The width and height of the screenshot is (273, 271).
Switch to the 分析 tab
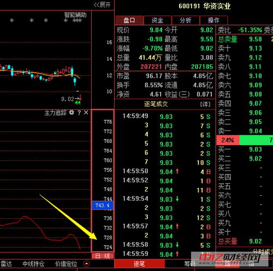click(x=186, y=20)
